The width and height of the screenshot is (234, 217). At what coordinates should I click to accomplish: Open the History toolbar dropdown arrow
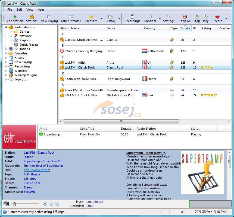119,18
